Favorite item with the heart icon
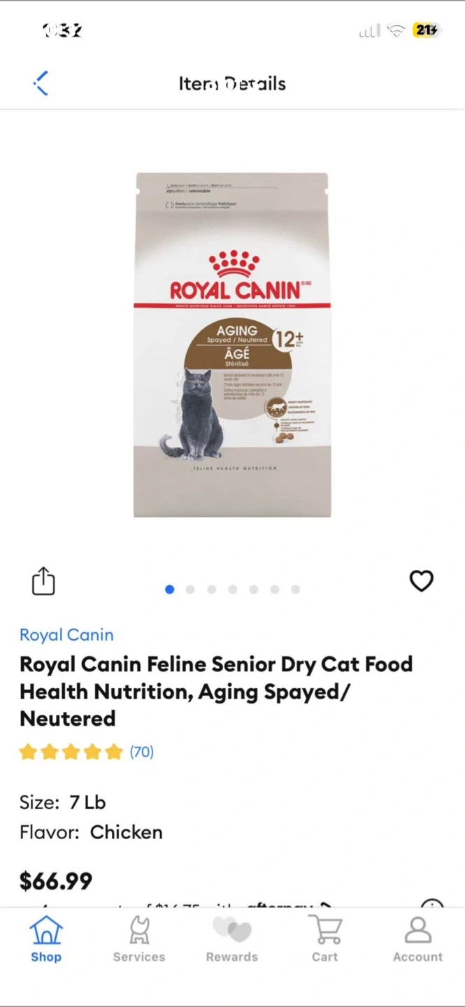Image resolution: width=465 pixels, height=1007 pixels. click(421, 580)
